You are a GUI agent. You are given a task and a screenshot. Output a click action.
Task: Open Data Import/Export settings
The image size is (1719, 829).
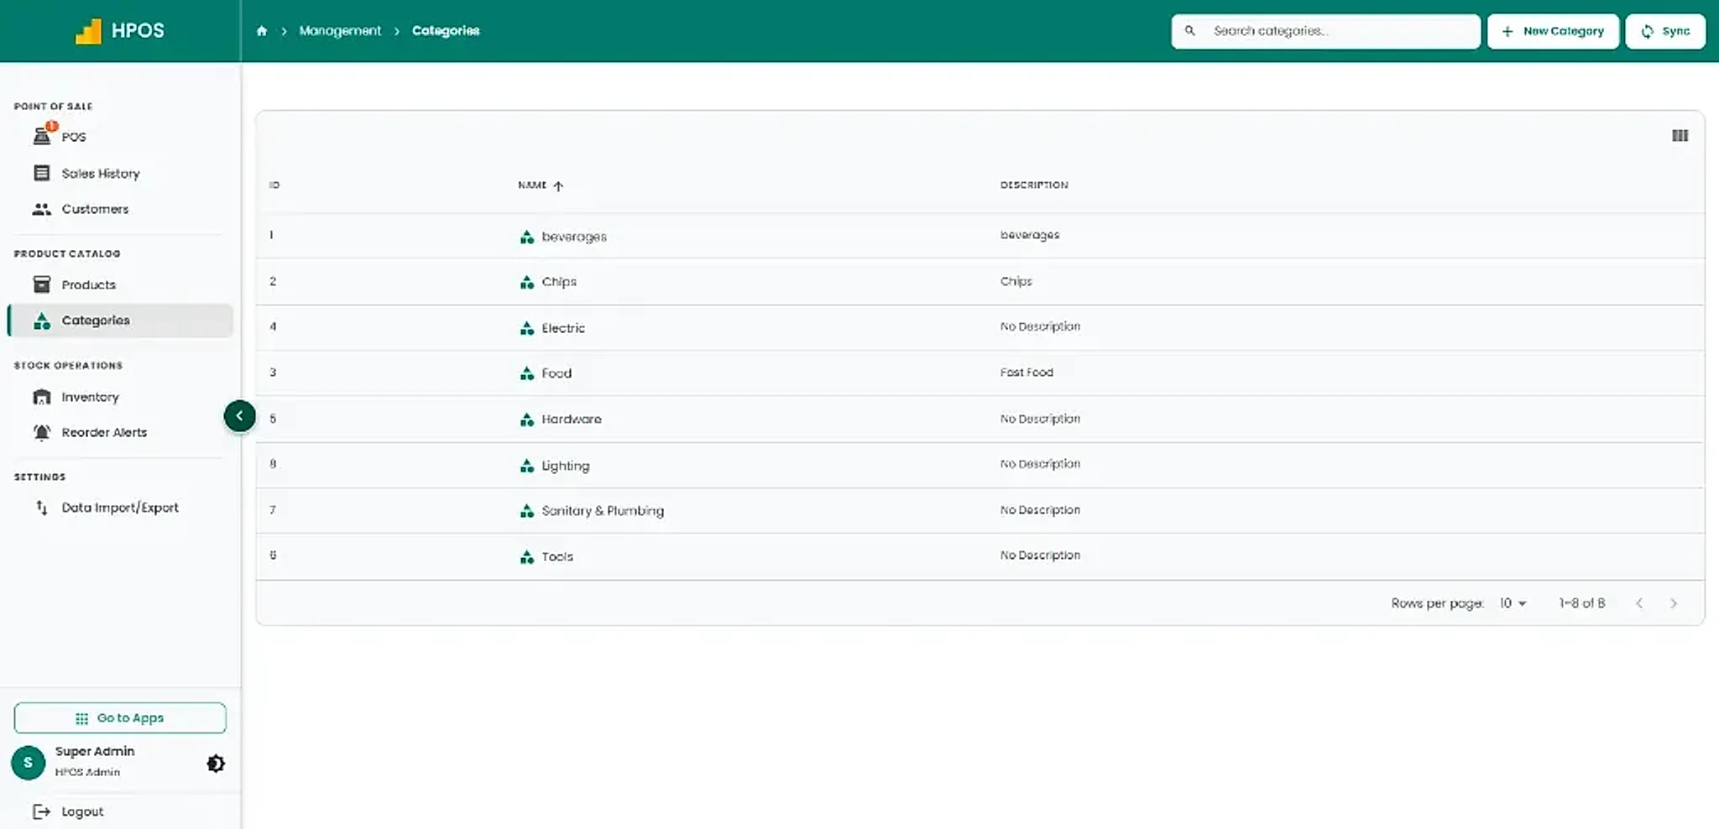(x=120, y=508)
